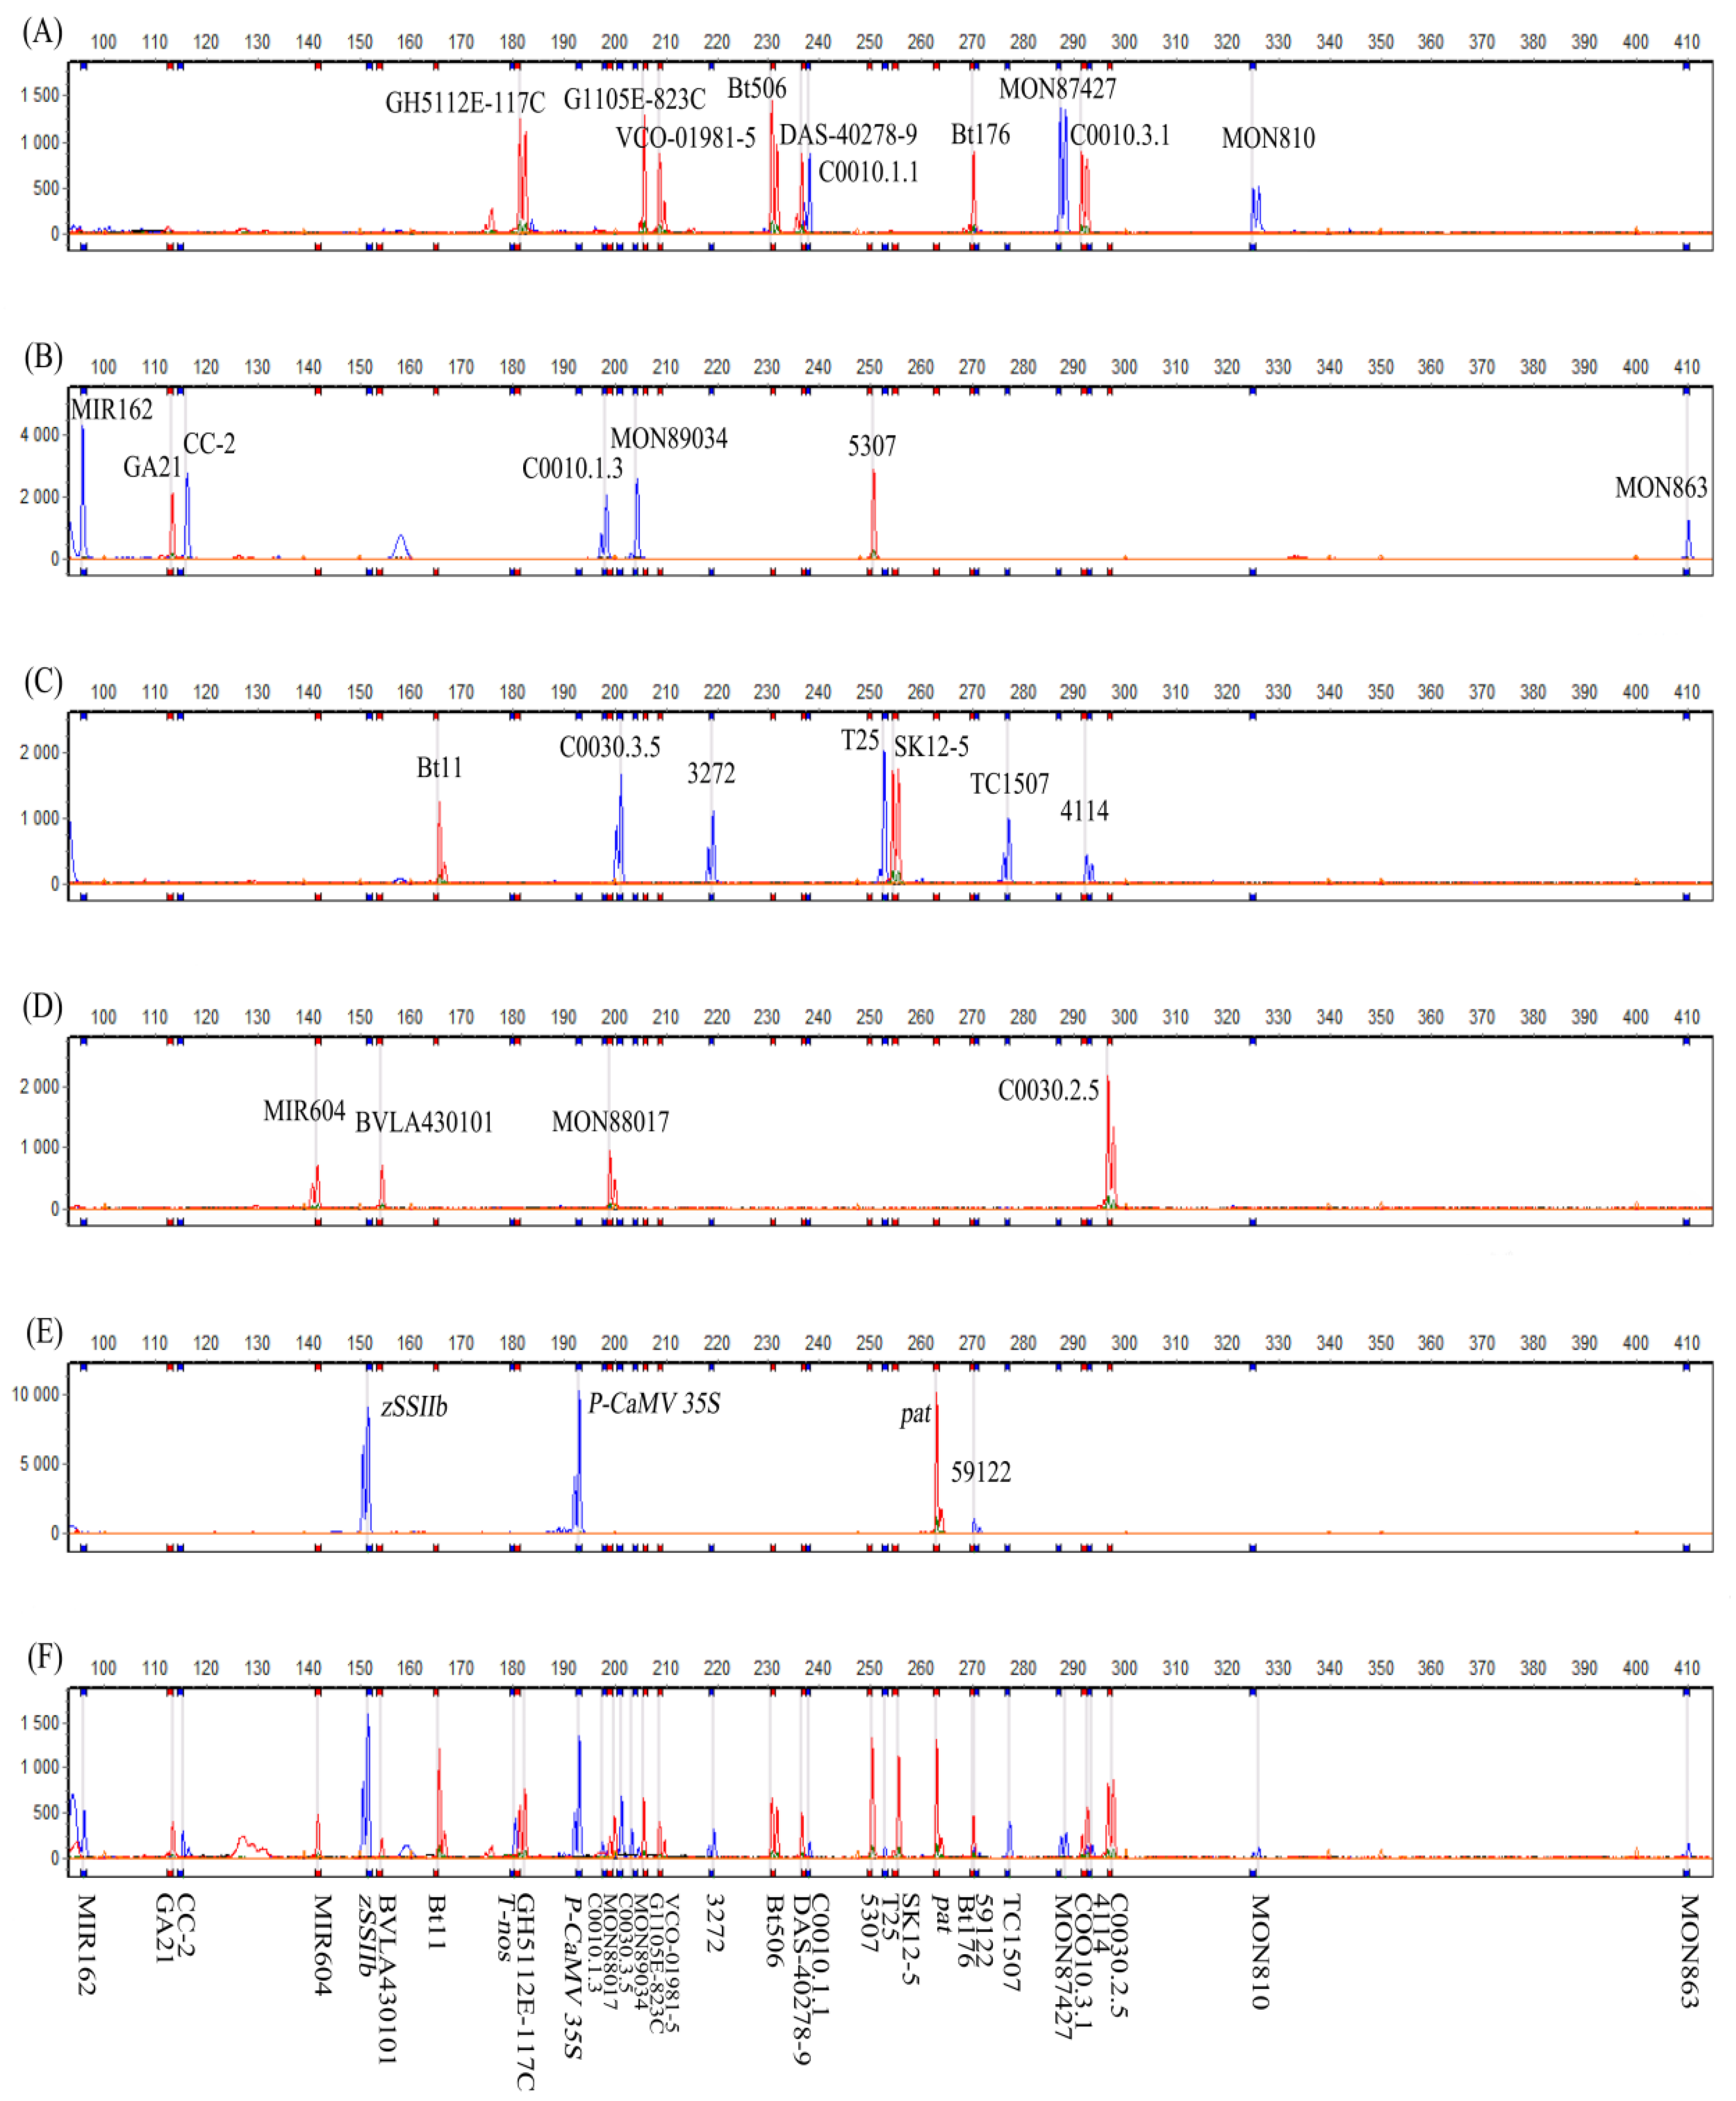Select the 59122 label in panel E

pos(980,1472)
